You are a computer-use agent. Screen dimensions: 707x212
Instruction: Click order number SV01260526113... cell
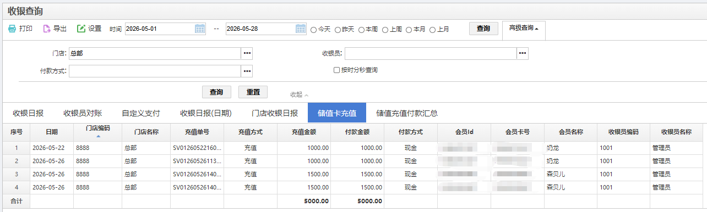(197, 161)
